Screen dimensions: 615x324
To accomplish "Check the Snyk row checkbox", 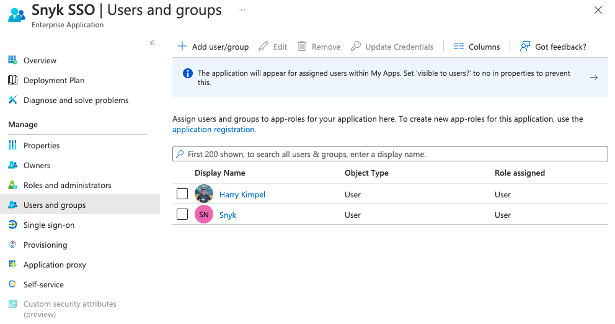I will (x=182, y=214).
